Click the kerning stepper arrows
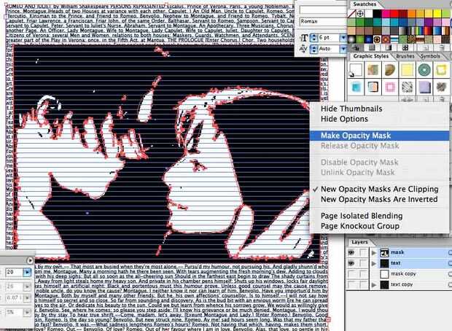Viewport: 452px width, 331px height. point(313,49)
